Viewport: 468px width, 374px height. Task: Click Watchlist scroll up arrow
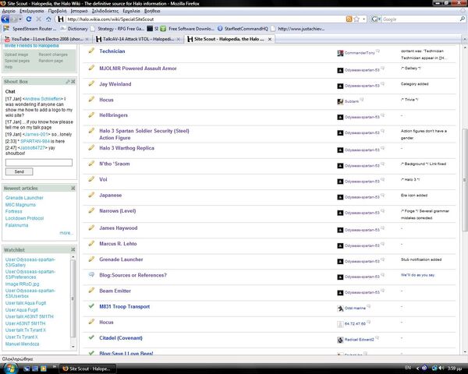pos(73,256)
